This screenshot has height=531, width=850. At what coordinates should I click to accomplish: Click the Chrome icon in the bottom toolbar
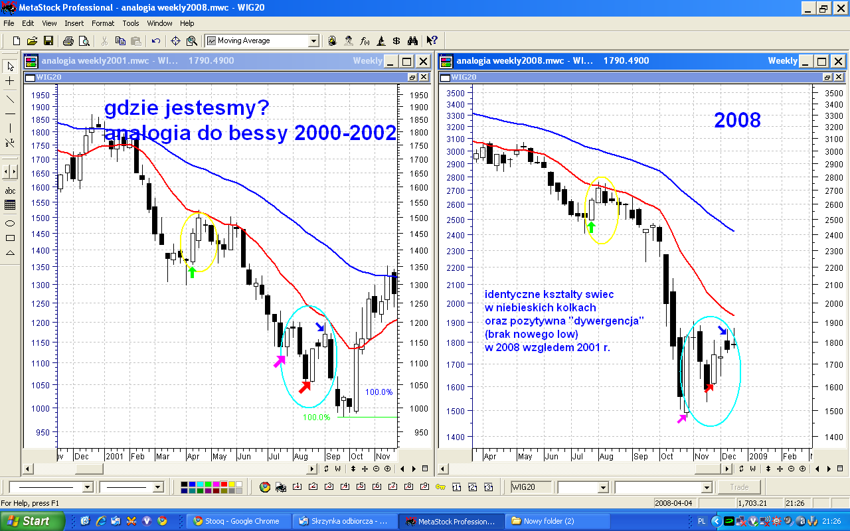click(x=265, y=487)
